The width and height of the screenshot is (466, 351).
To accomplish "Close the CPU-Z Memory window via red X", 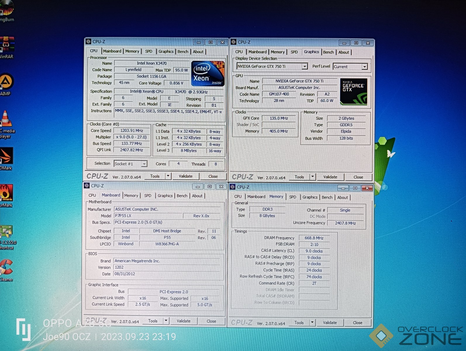I will pos(367,188).
